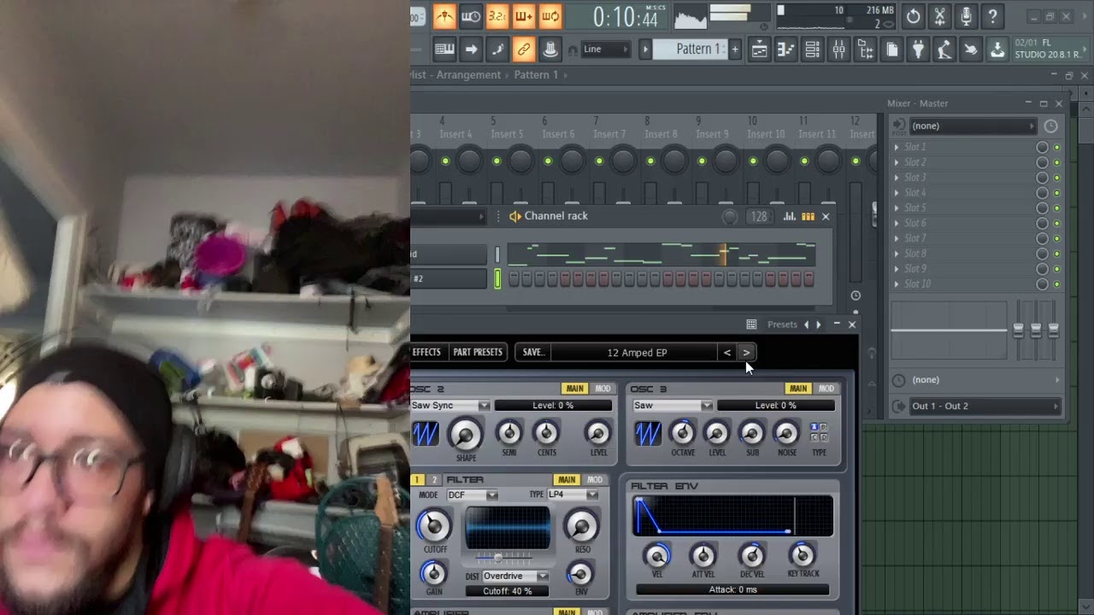Viewport: 1094px width, 615px height.
Task: Click the SAVE.. preset button
Action: click(x=532, y=352)
